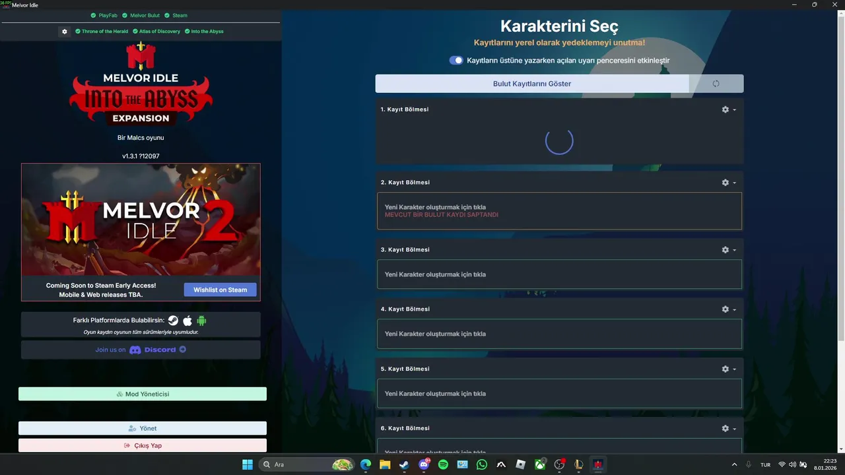Open gear dropdown for 1. Kayıt Bölmesi
845x475 pixels.
[729, 110]
